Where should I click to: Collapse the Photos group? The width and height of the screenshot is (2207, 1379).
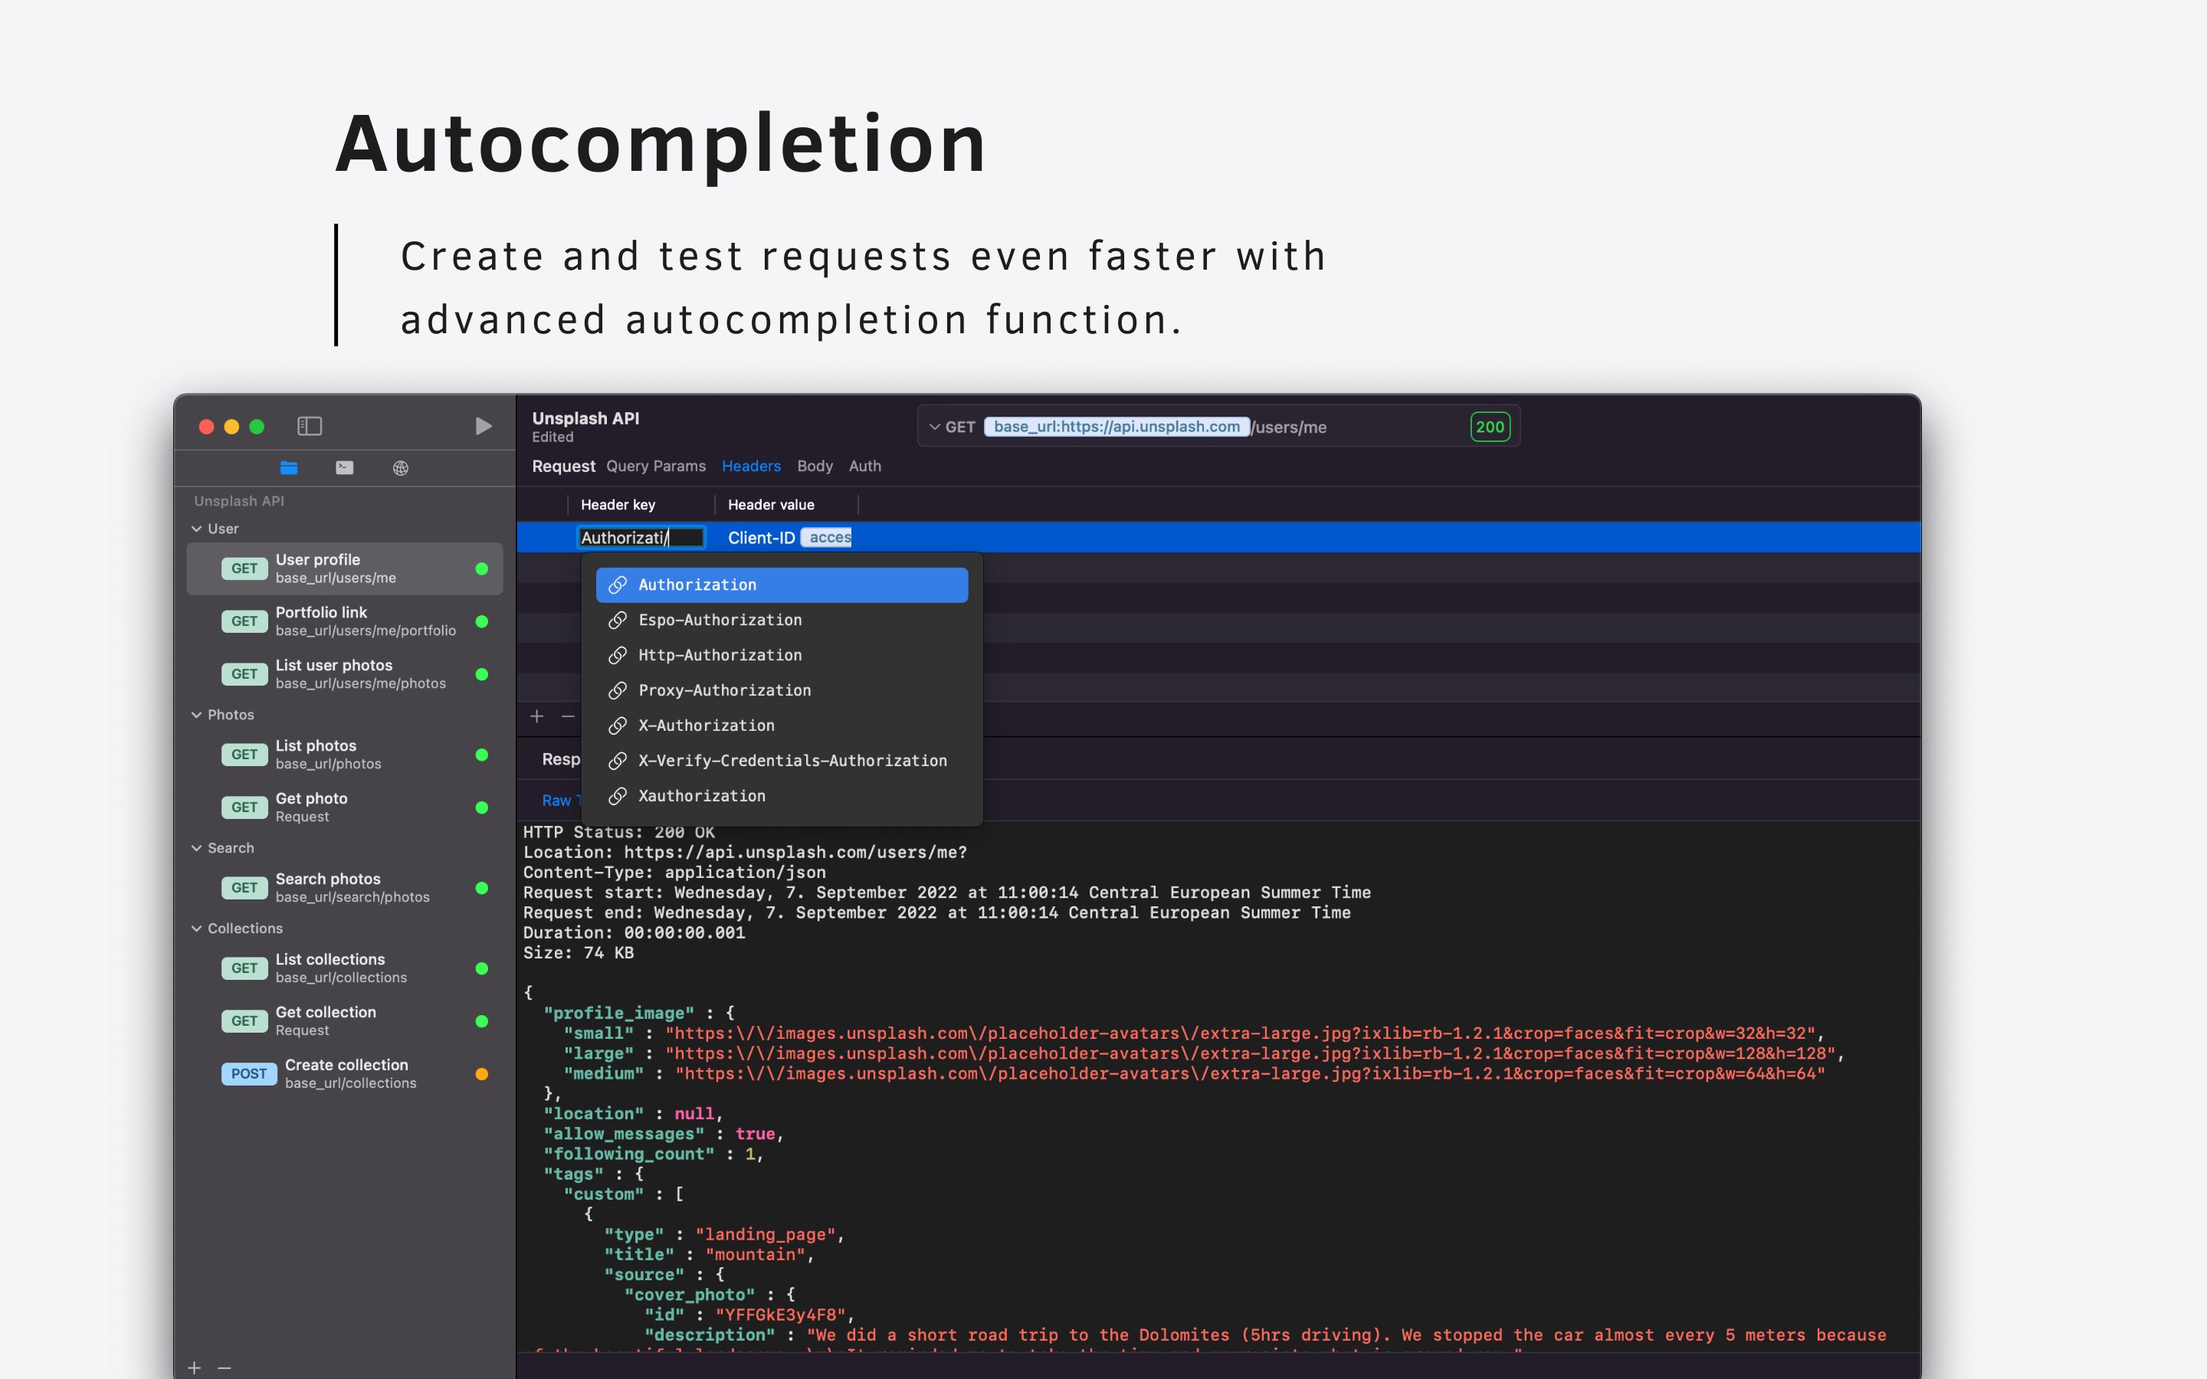click(196, 715)
